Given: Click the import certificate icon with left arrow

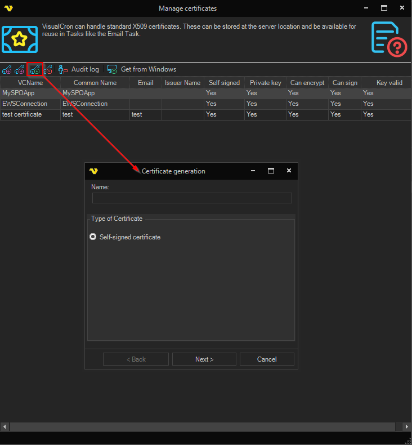Looking at the screenshot, I should click(x=7, y=69).
